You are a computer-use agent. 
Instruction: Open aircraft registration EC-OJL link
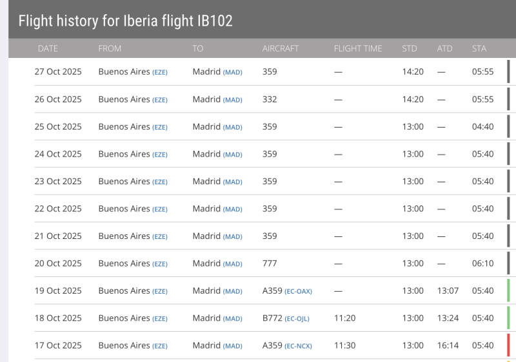[x=297, y=319]
